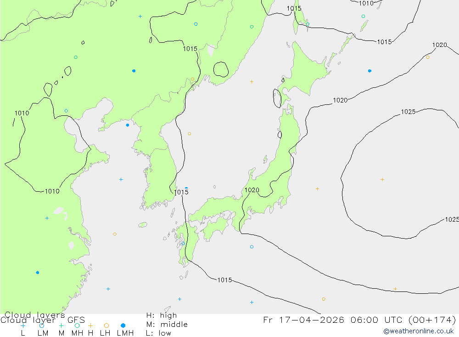This screenshot has width=459, height=337.
Task: Click the orange circle LH legend symbol
Action: [x=106, y=326]
